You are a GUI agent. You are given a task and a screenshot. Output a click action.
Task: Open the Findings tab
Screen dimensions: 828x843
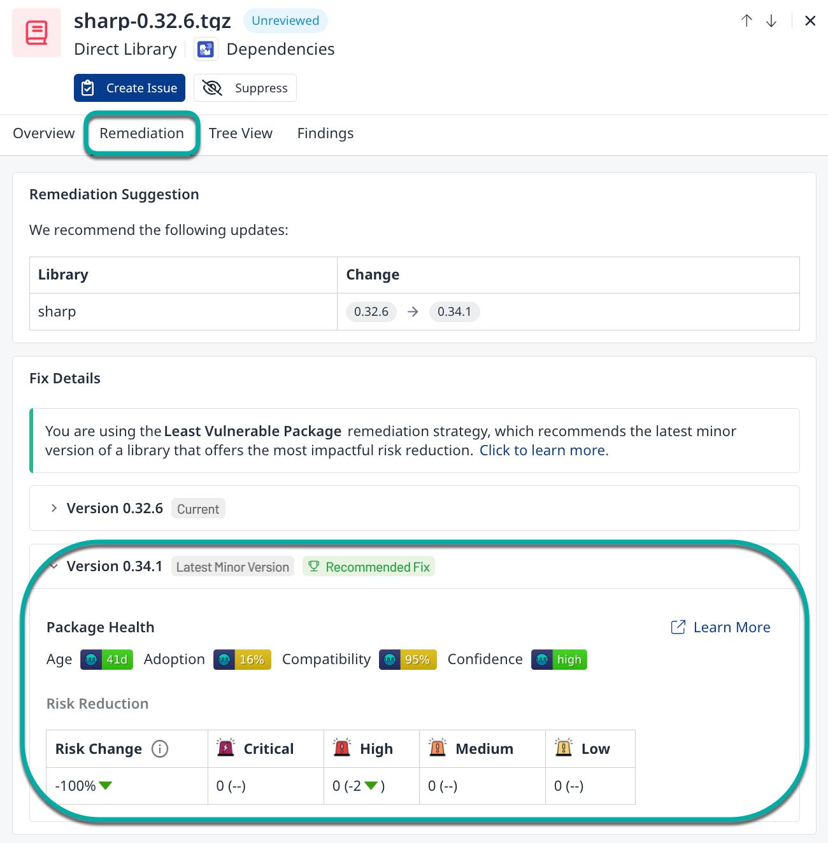325,133
